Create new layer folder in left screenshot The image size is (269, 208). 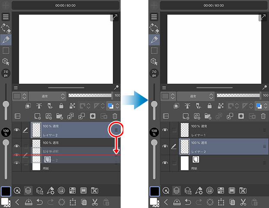[60, 116]
